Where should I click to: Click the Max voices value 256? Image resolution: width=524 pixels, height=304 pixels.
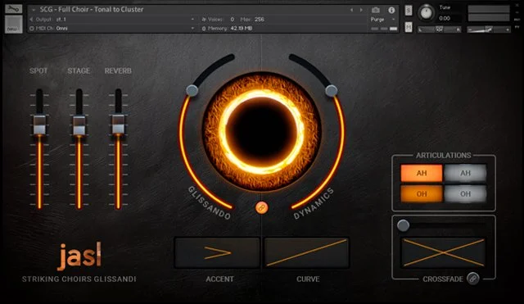coord(260,20)
